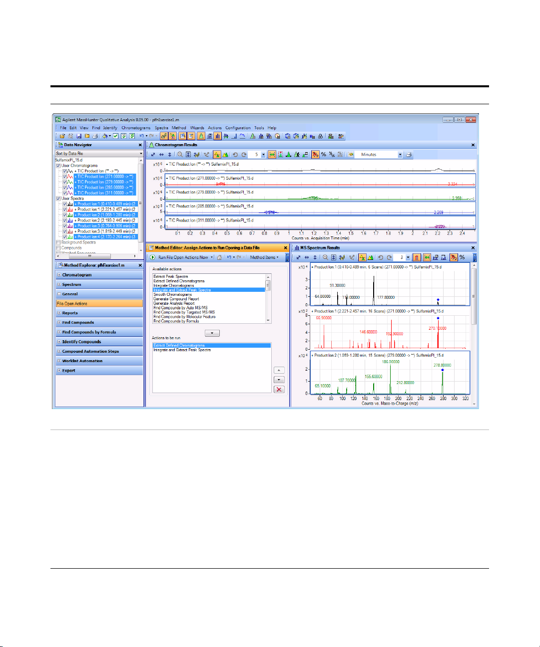Screen dimensions: 540x647
Task: Click the green Run File Open Actions play icon
Action: [x=153, y=257]
